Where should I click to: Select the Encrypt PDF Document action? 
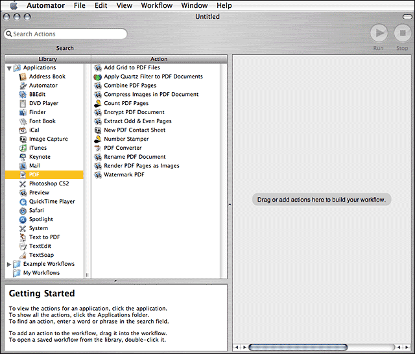coord(134,112)
